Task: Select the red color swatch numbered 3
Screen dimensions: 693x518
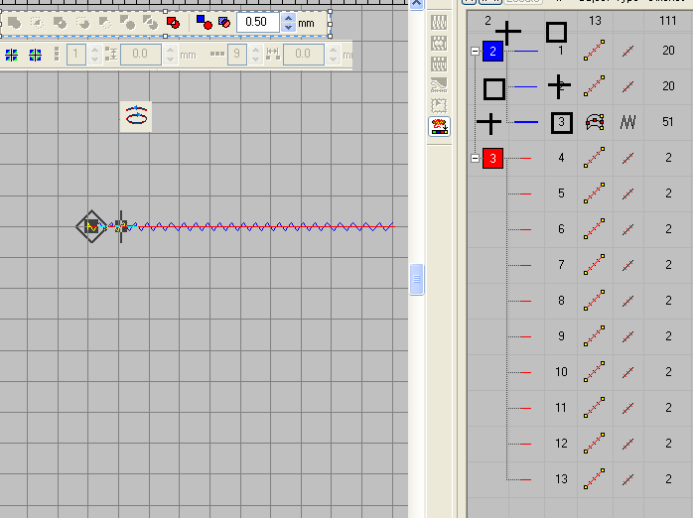Action: [493, 158]
